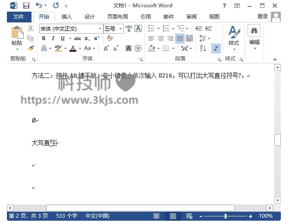Click horizontal scrollbar right arrow
The width and height of the screenshot is (289, 222).
pyautogui.click(x=270, y=208)
